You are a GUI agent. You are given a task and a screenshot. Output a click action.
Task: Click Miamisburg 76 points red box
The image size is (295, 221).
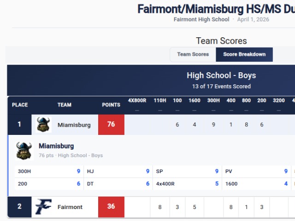pos(111,124)
